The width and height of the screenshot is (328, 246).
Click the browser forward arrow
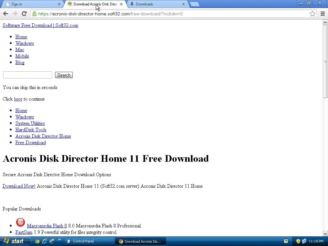coord(15,14)
